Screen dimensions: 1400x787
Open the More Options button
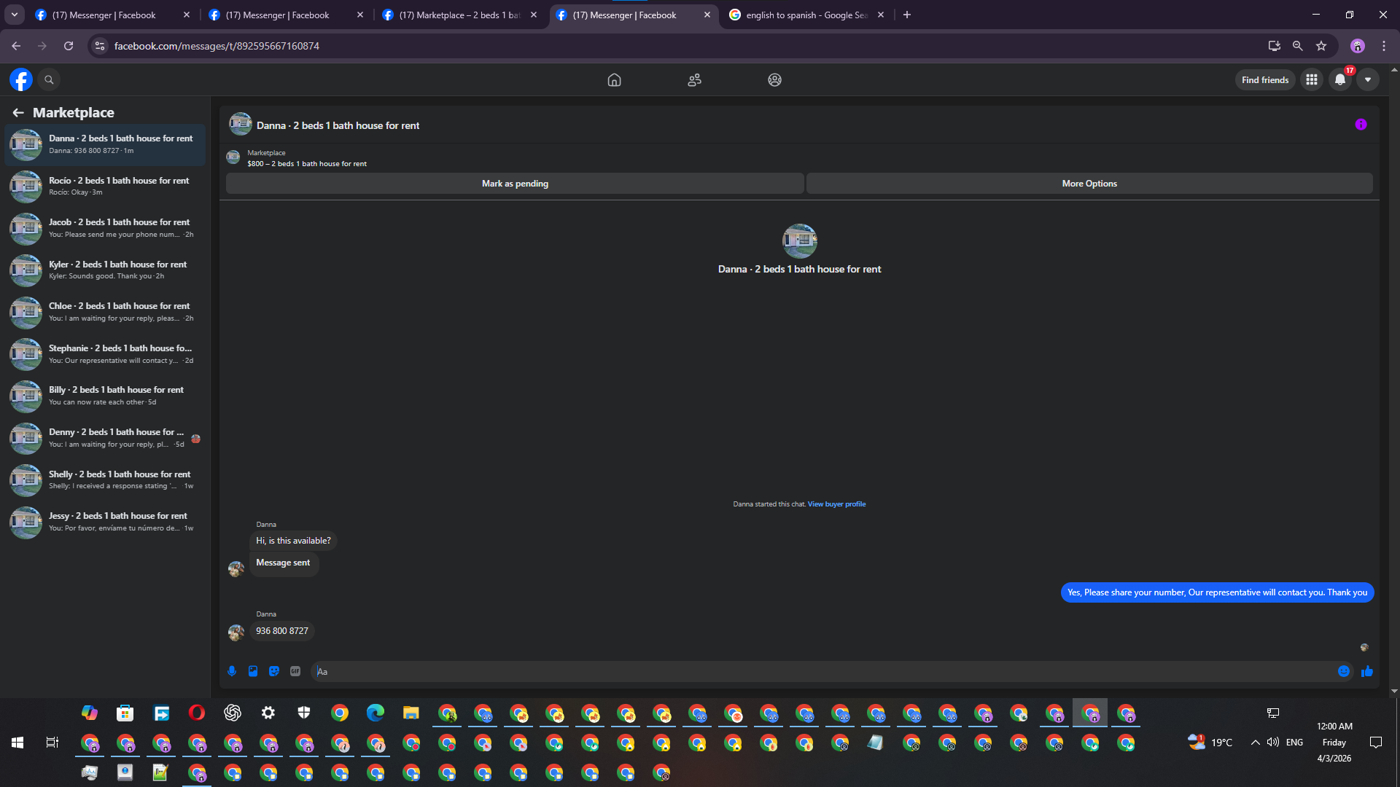[x=1089, y=184]
